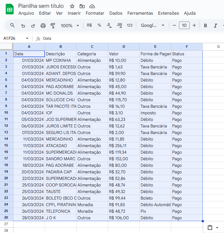Toggle italic formatting
The image size is (224, 233).
215,26
